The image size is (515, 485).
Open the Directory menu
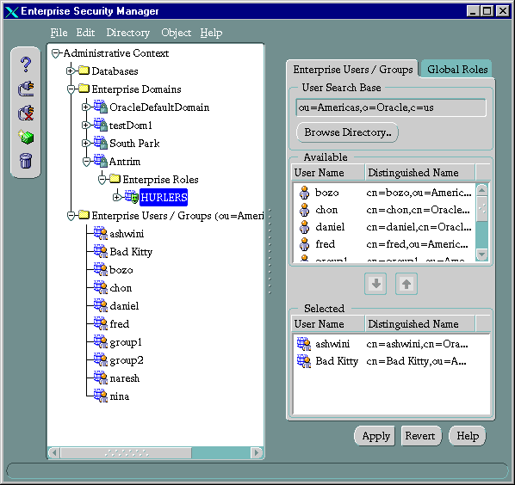pyautogui.click(x=127, y=33)
